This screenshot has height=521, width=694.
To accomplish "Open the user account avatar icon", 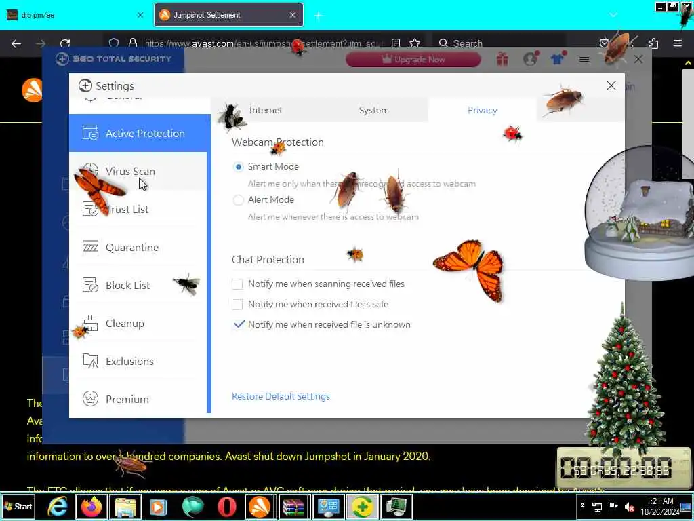I will click(531, 58).
